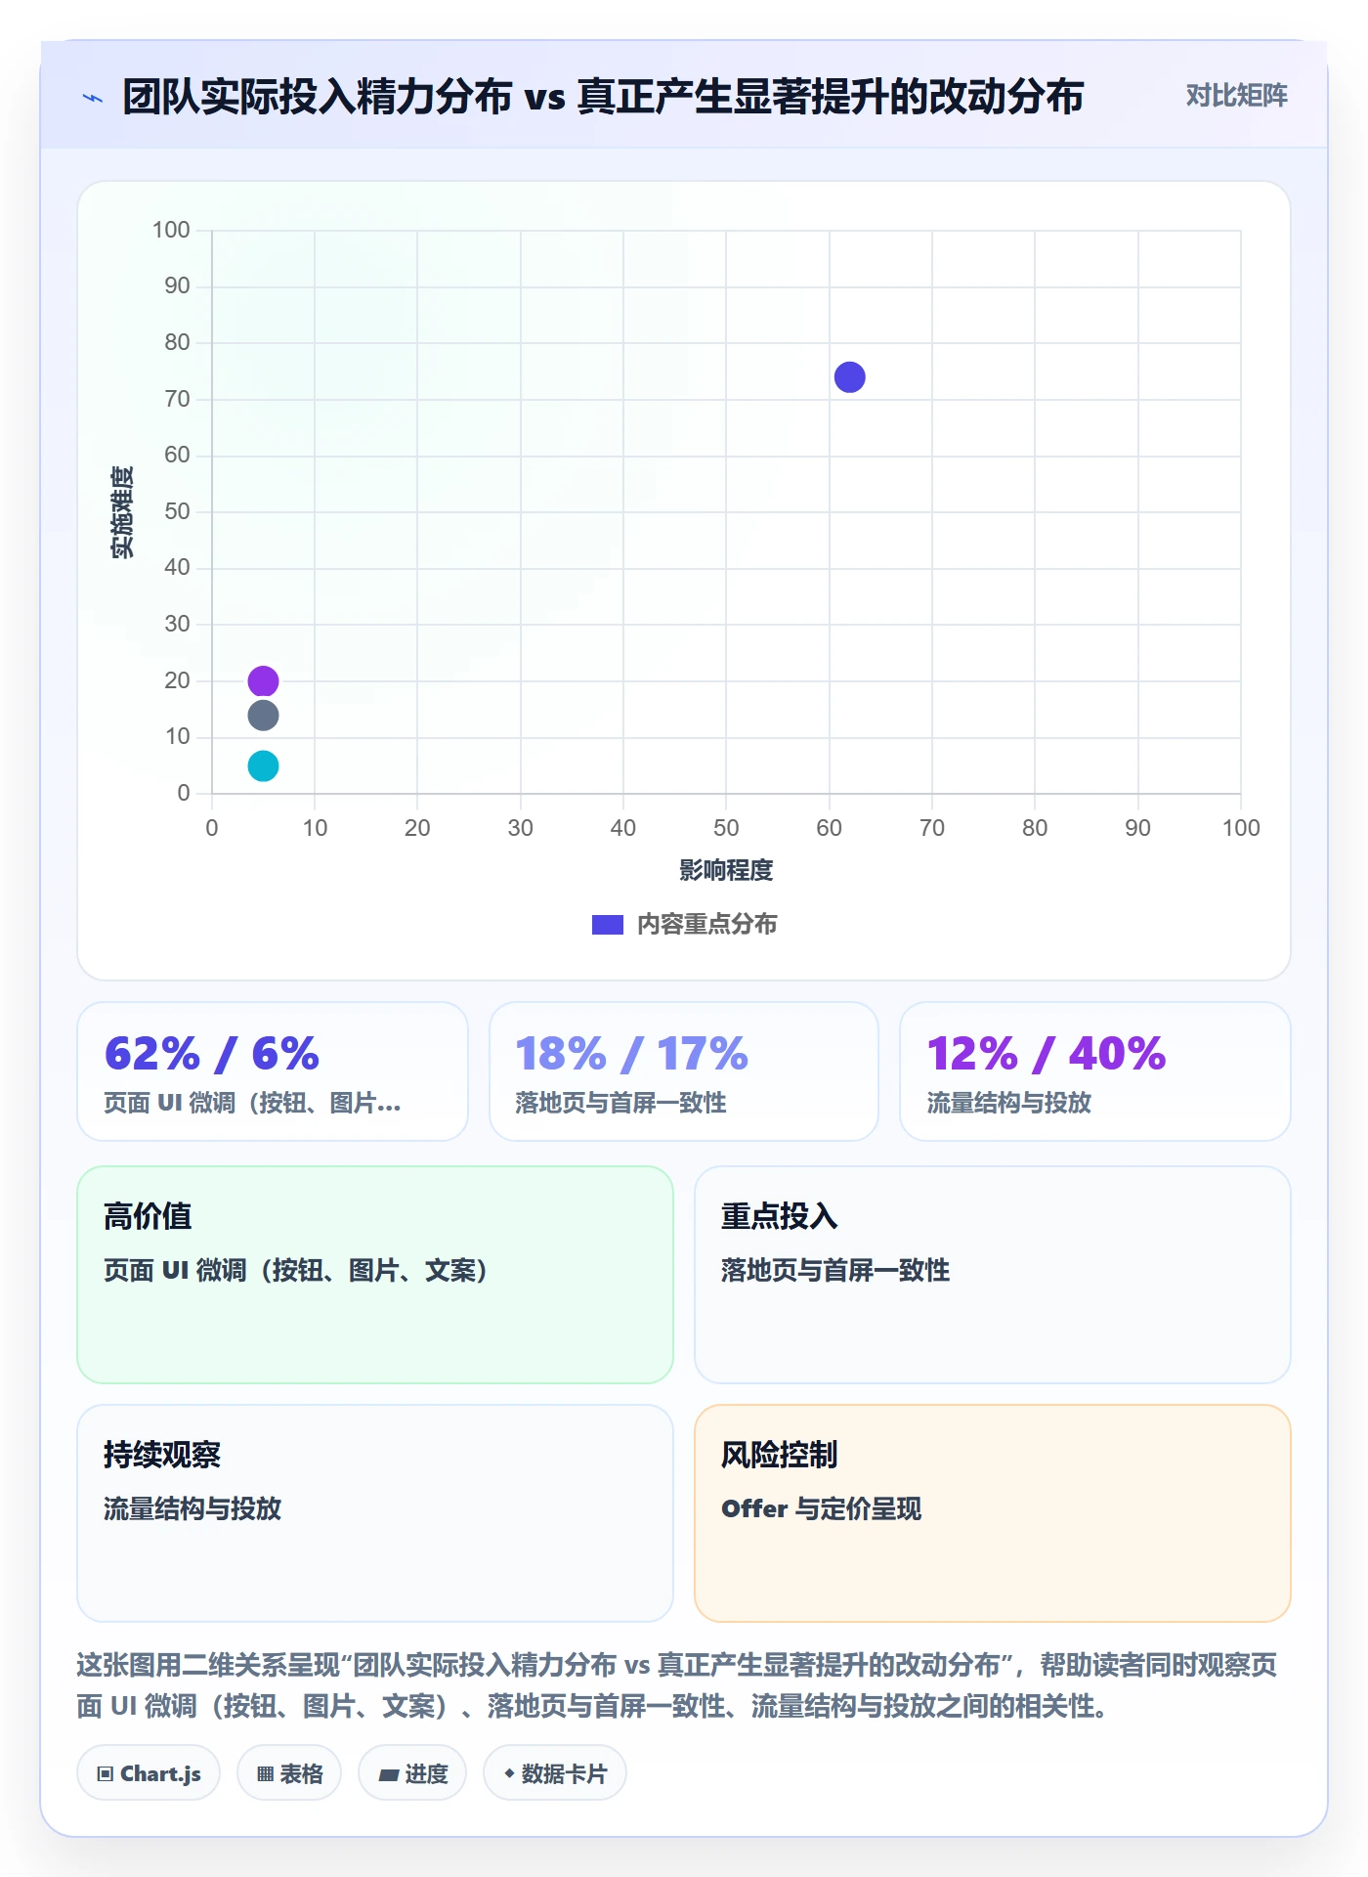Select the 重点投入 quadrant card
Image resolution: width=1368 pixels, height=1877 pixels.
coord(993,1275)
